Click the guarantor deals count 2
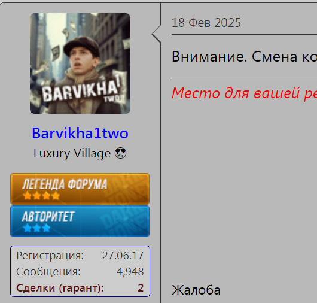This screenshot has height=303, width=317. tap(141, 288)
